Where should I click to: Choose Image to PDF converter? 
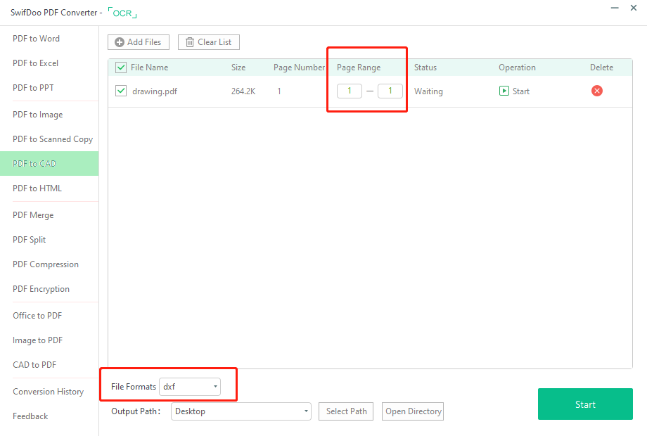37,340
